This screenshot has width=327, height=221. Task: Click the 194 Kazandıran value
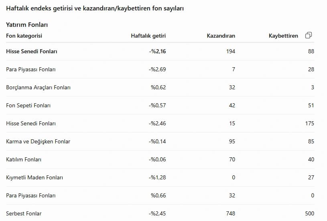pyautogui.click(x=231, y=51)
